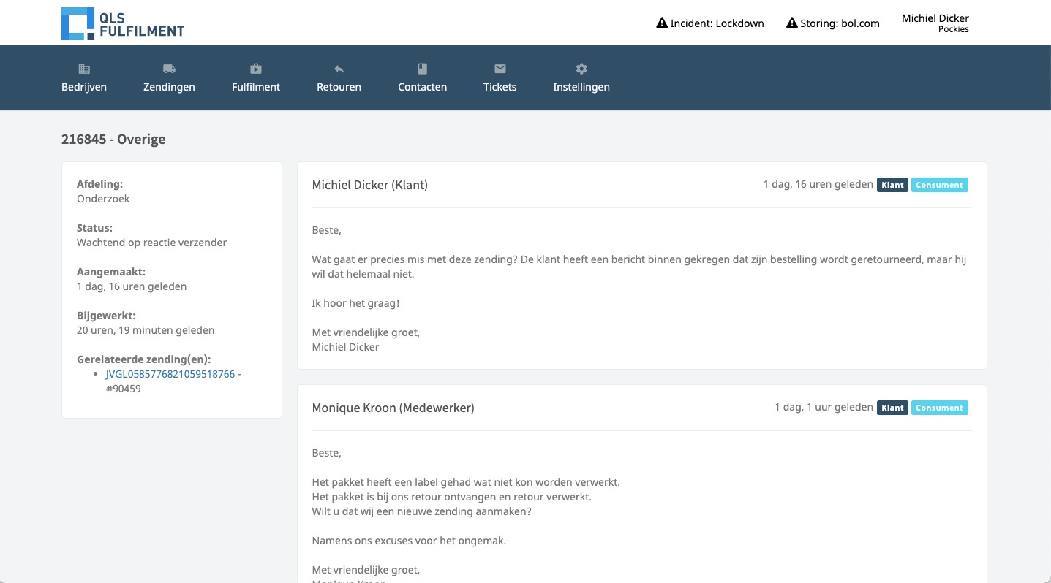Open related shipment JVGL0585776821059518766
The height and width of the screenshot is (583, 1051).
point(170,374)
